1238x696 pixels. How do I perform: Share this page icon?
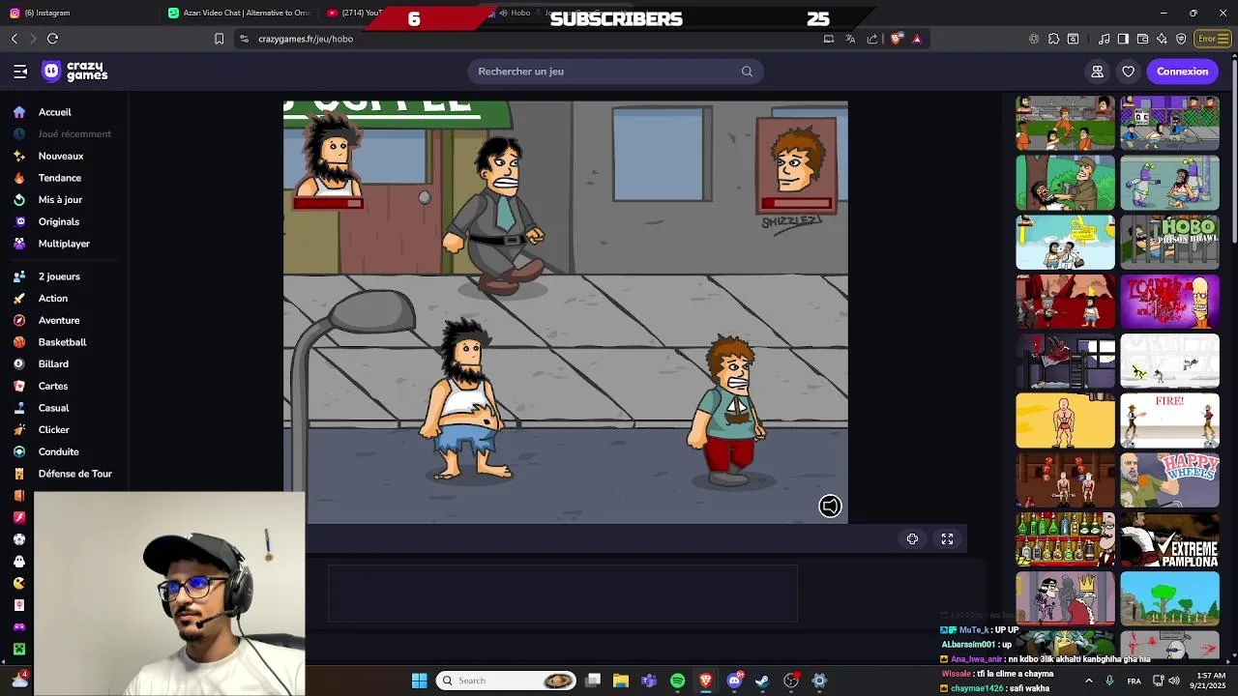coord(872,39)
